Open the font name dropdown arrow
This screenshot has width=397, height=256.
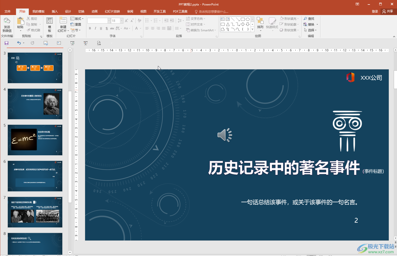109,21
